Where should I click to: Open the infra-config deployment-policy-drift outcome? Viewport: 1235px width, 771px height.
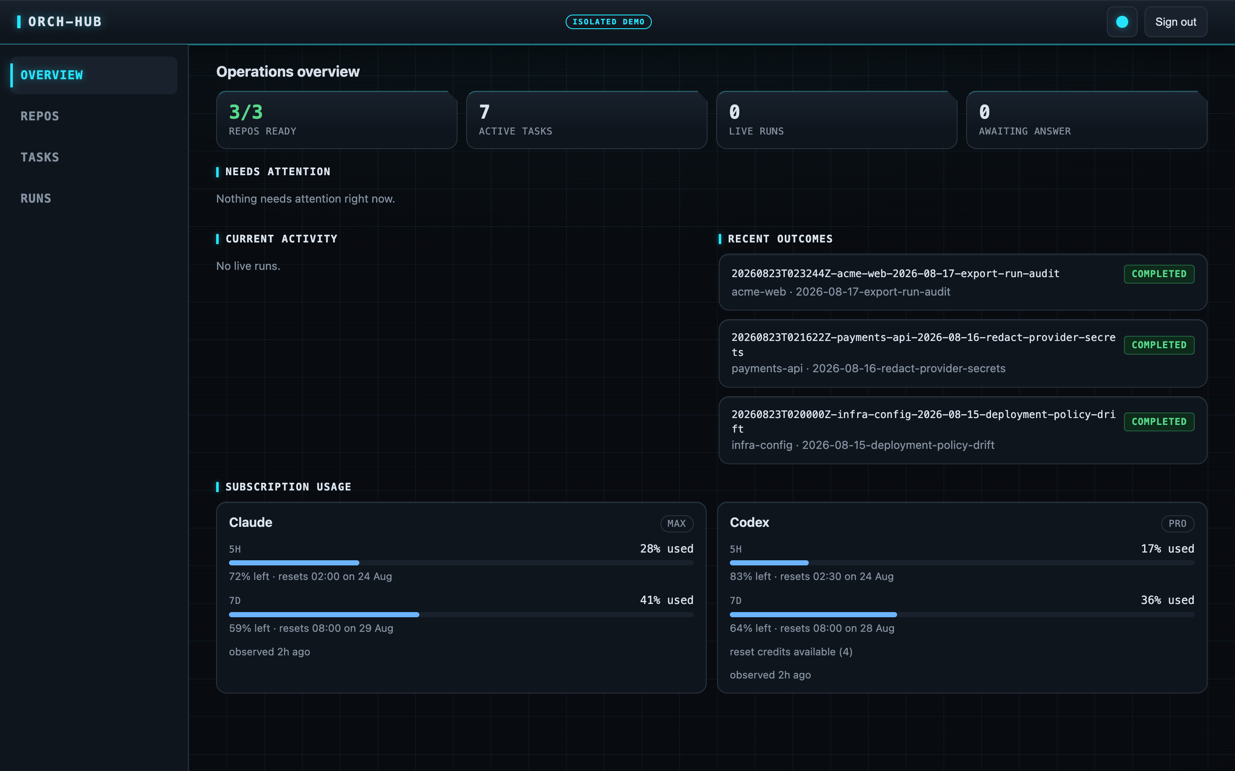tap(962, 430)
